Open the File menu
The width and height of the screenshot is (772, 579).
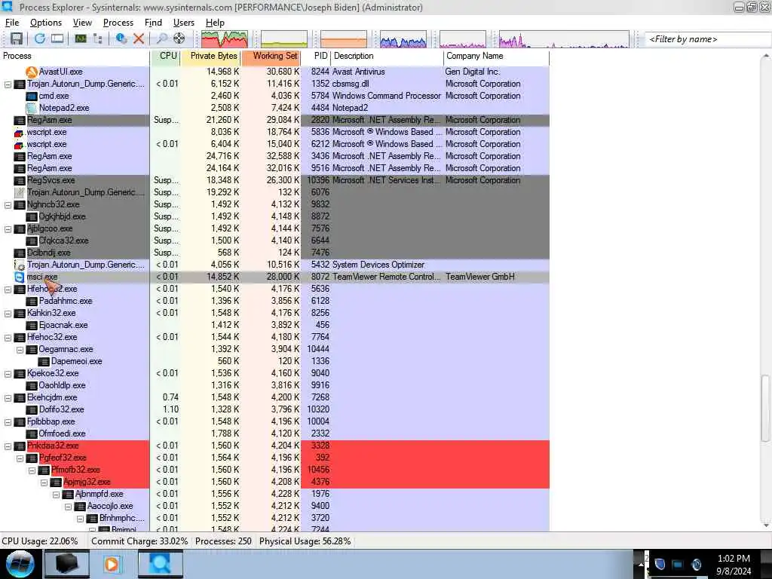[12, 23]
